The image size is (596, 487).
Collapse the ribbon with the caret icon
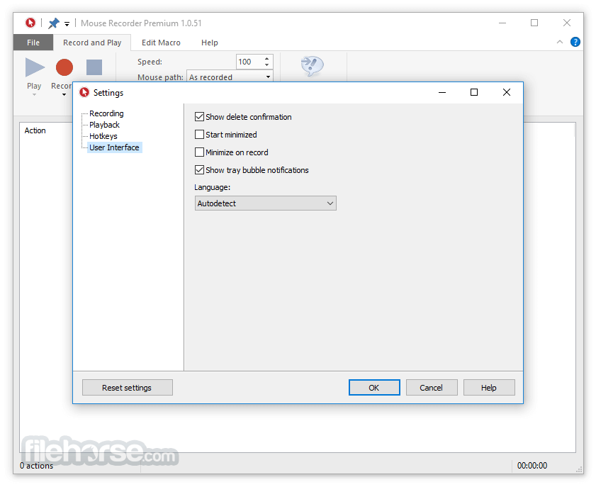(560, 42)
